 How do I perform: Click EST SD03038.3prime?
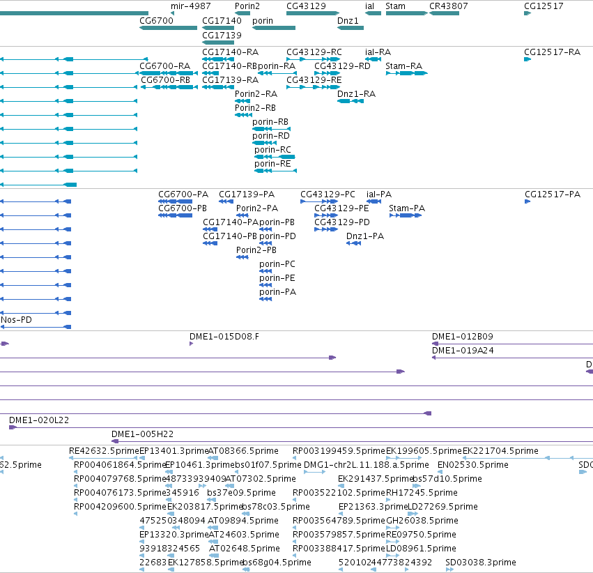449,570
